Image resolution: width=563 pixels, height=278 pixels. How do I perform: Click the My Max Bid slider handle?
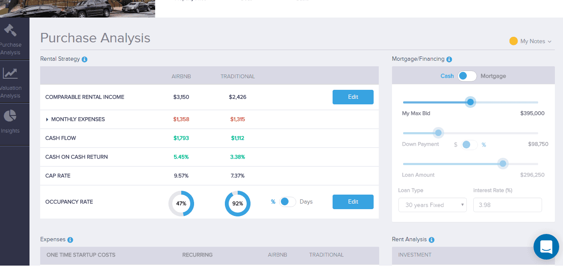click(x=470, y=102)
